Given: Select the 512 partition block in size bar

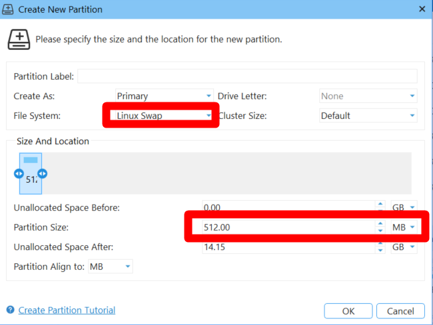Looking at the screenshot, I should pyautogui.click(x=31, y=173).
